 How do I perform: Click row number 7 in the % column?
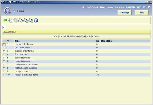(x=8, y=65)
